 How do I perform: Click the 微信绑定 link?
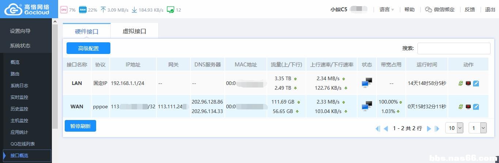click(444, 10)
